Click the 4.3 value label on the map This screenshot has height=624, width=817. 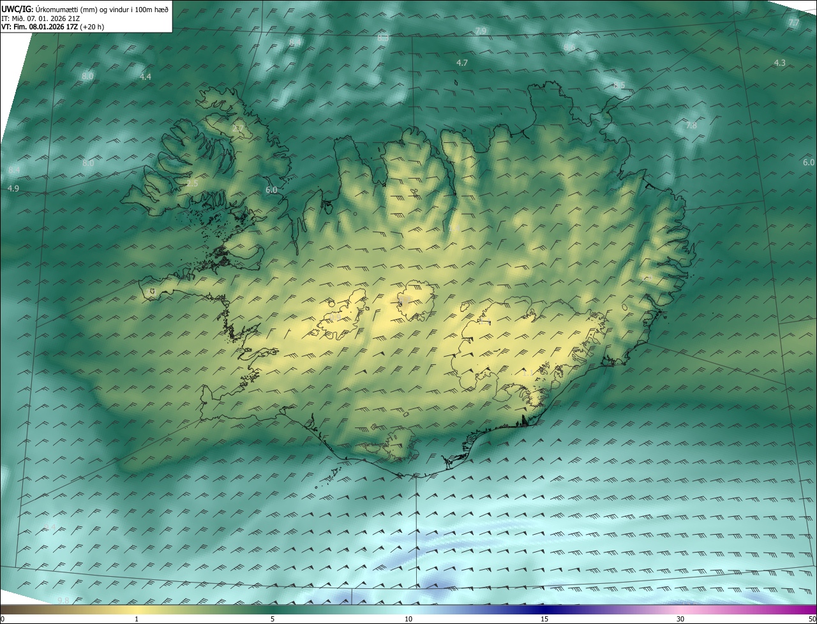779,63
